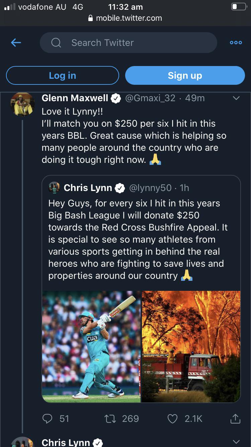Image resolution: width=251 pixels, height=447 pixels.
Task: Click Glenn Maxwell's verified badge
Action: click(x=116, y=98)
